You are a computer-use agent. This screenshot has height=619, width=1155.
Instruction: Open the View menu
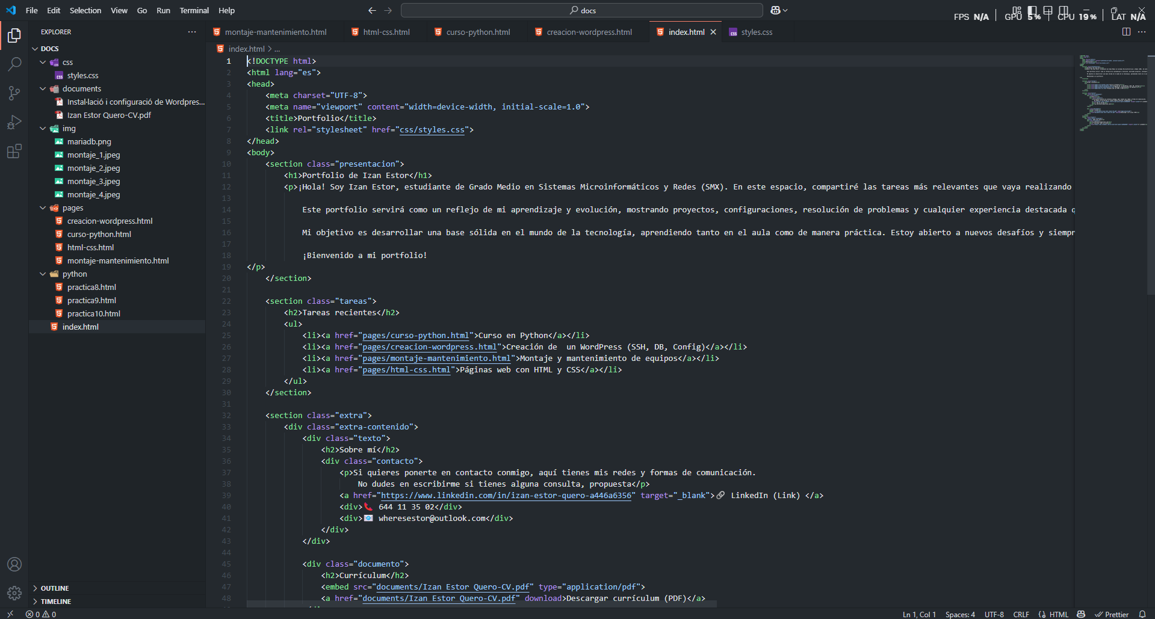pos(119,10)
